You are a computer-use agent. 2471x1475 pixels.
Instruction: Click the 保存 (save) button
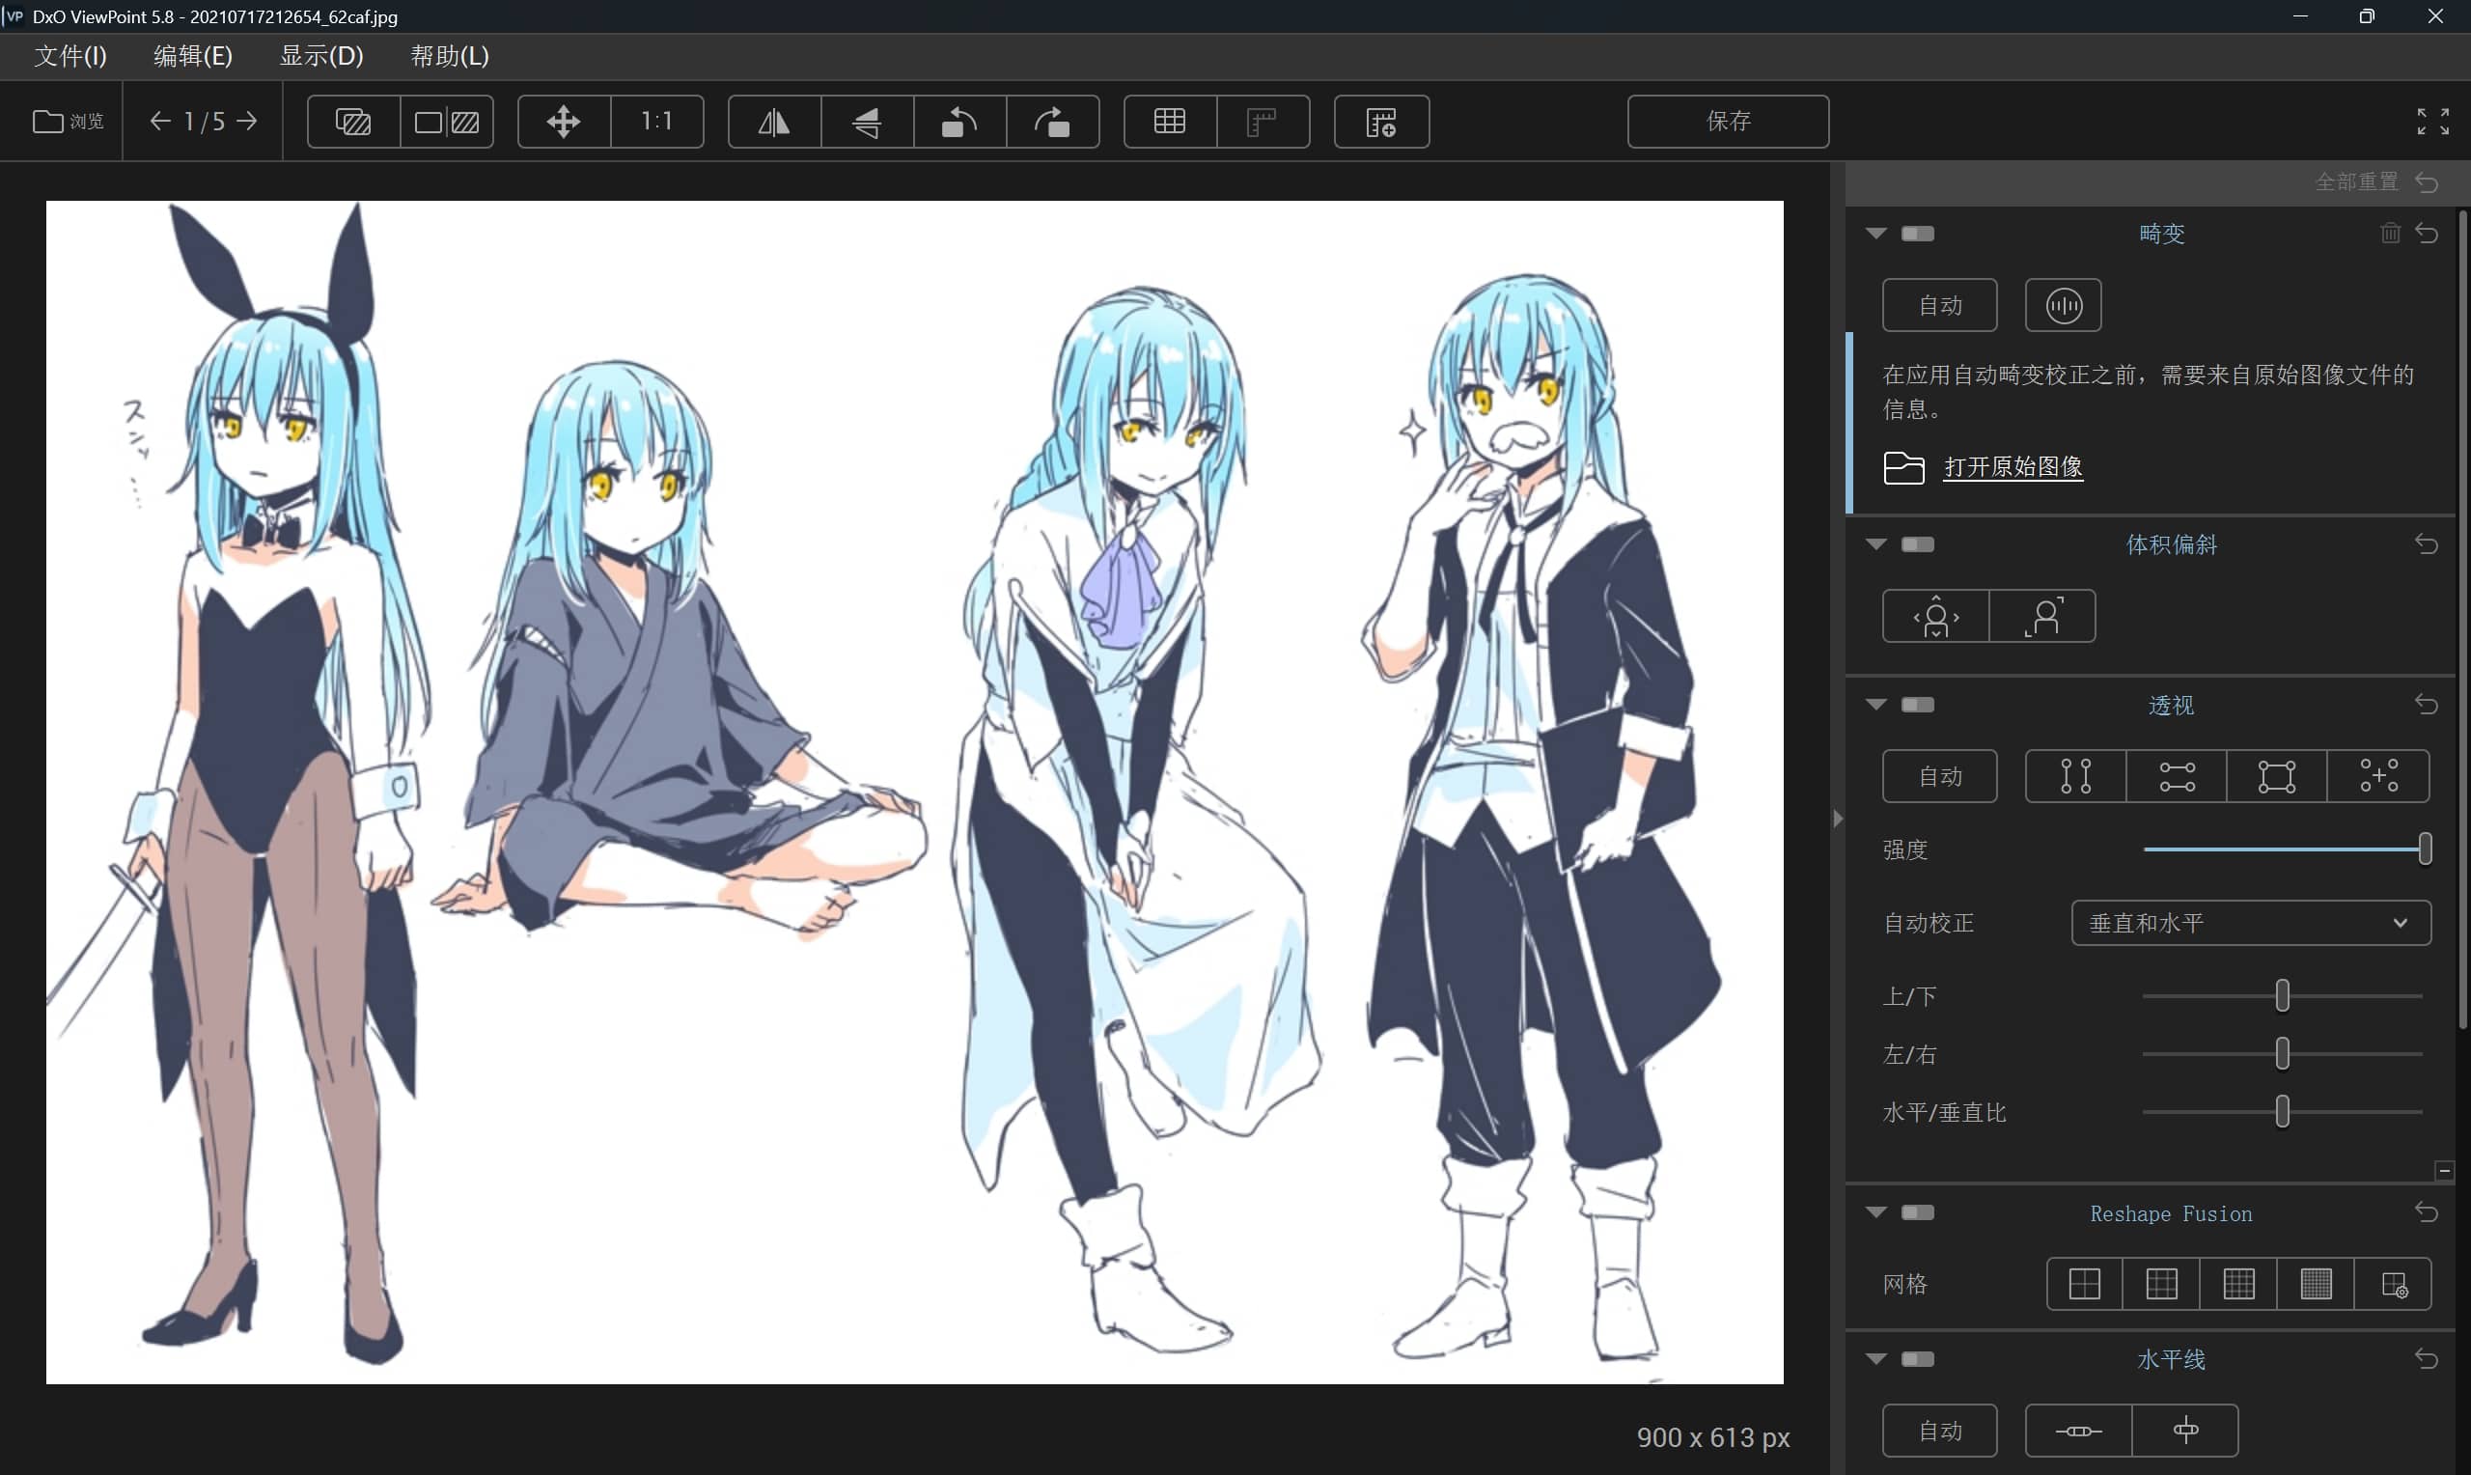pos(1728,122)
